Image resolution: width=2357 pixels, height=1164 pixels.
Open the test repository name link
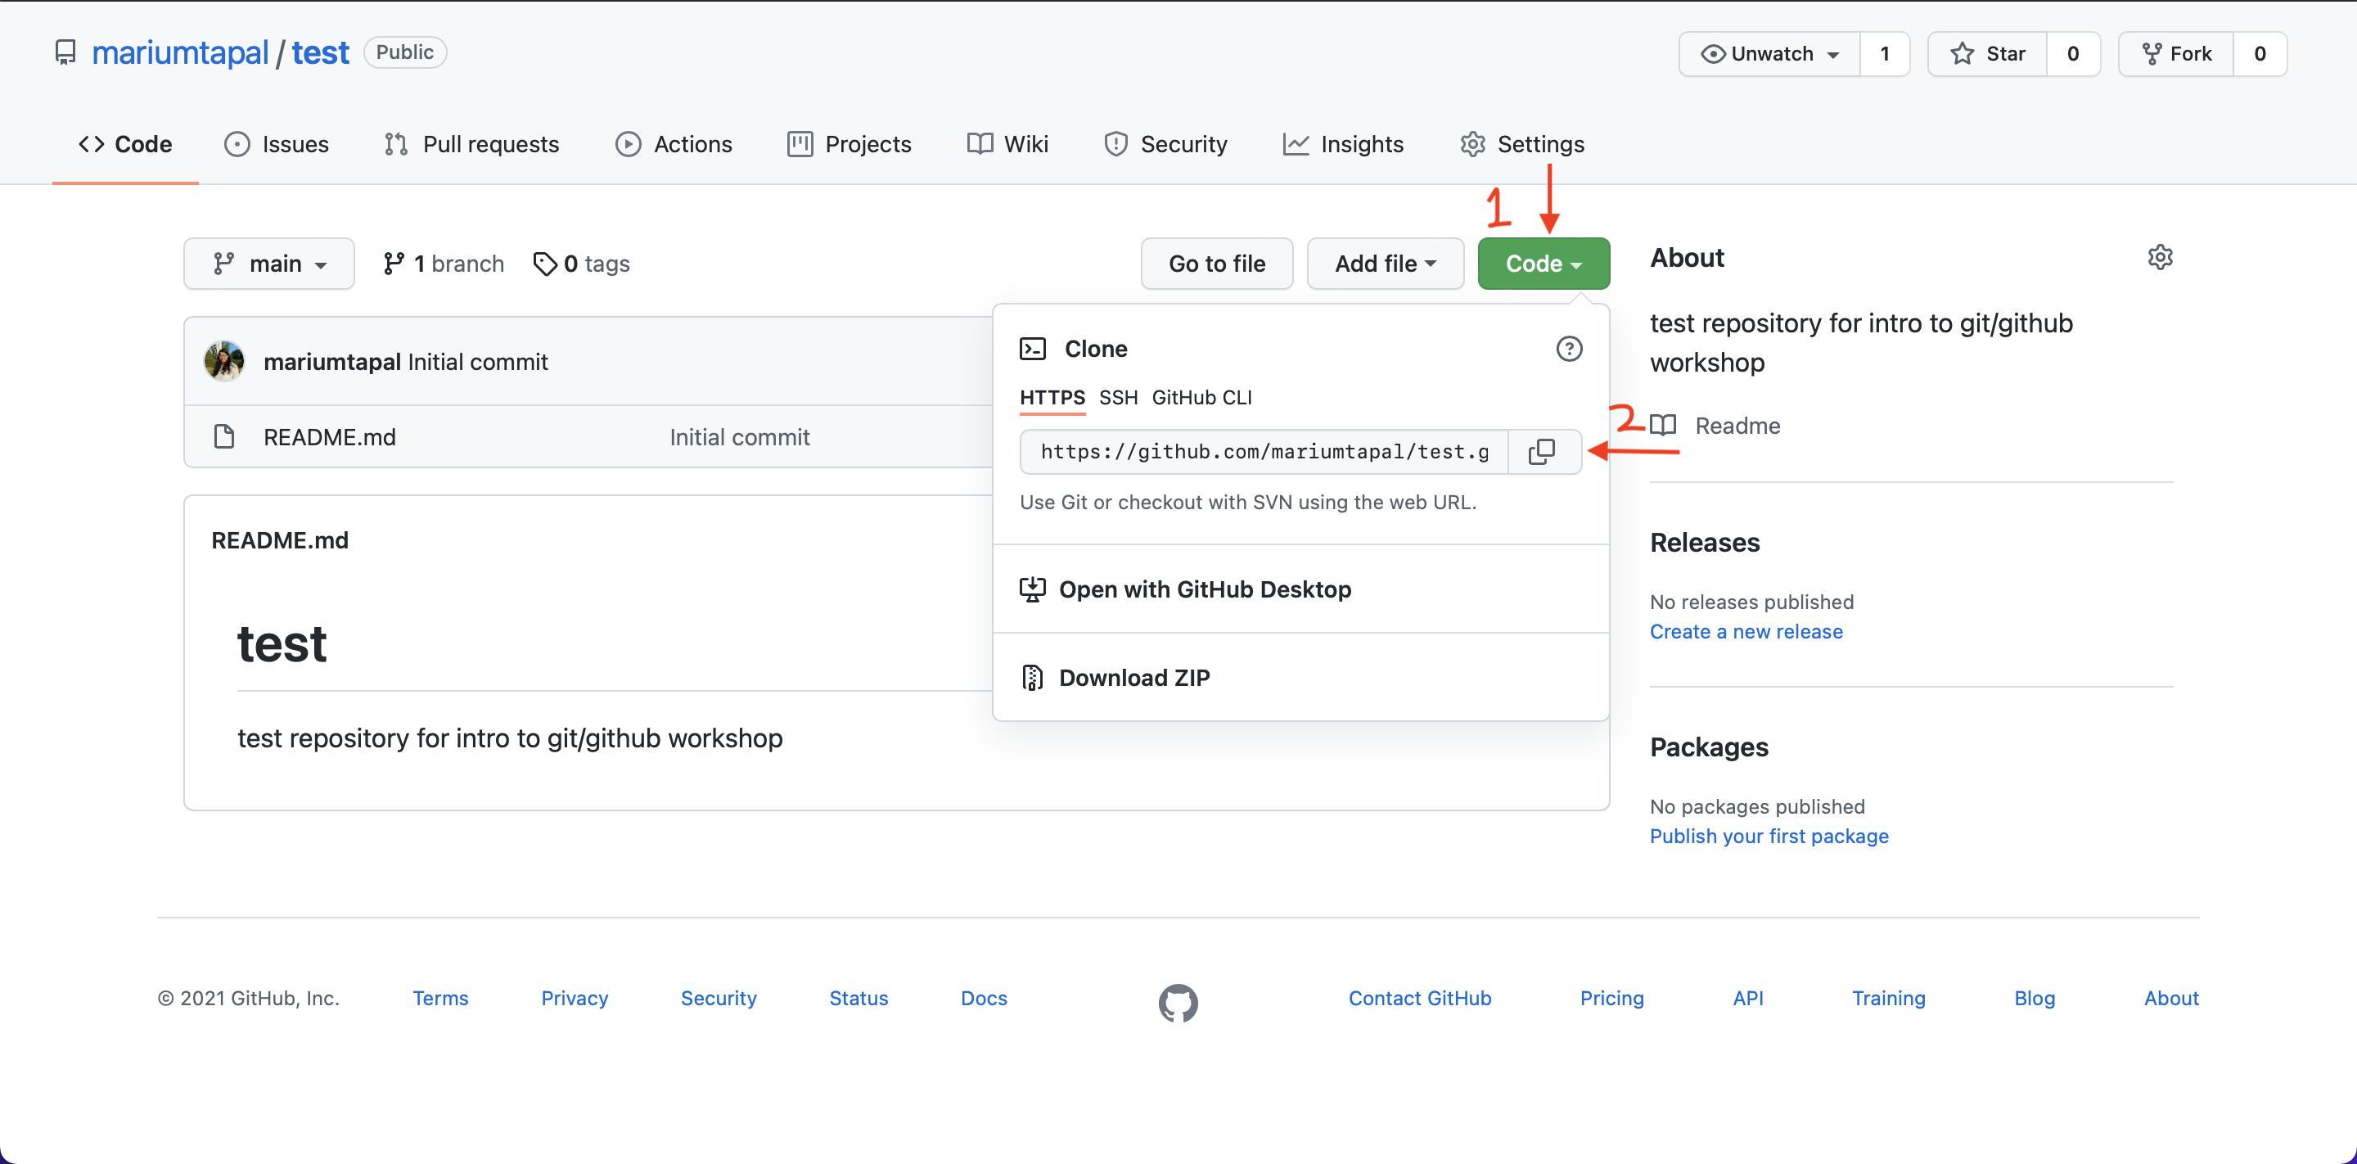click(x=320, y=52)
